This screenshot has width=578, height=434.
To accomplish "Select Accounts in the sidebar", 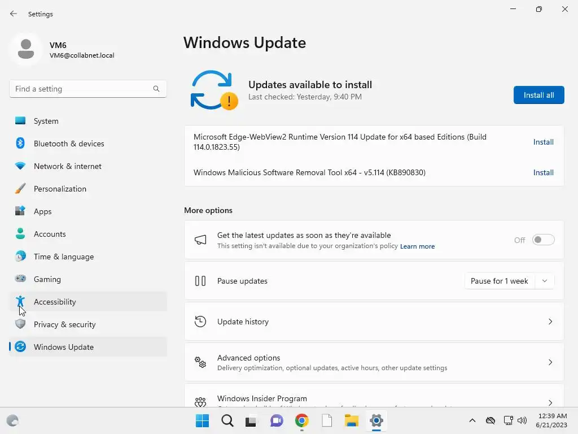I will pos(88,233).
